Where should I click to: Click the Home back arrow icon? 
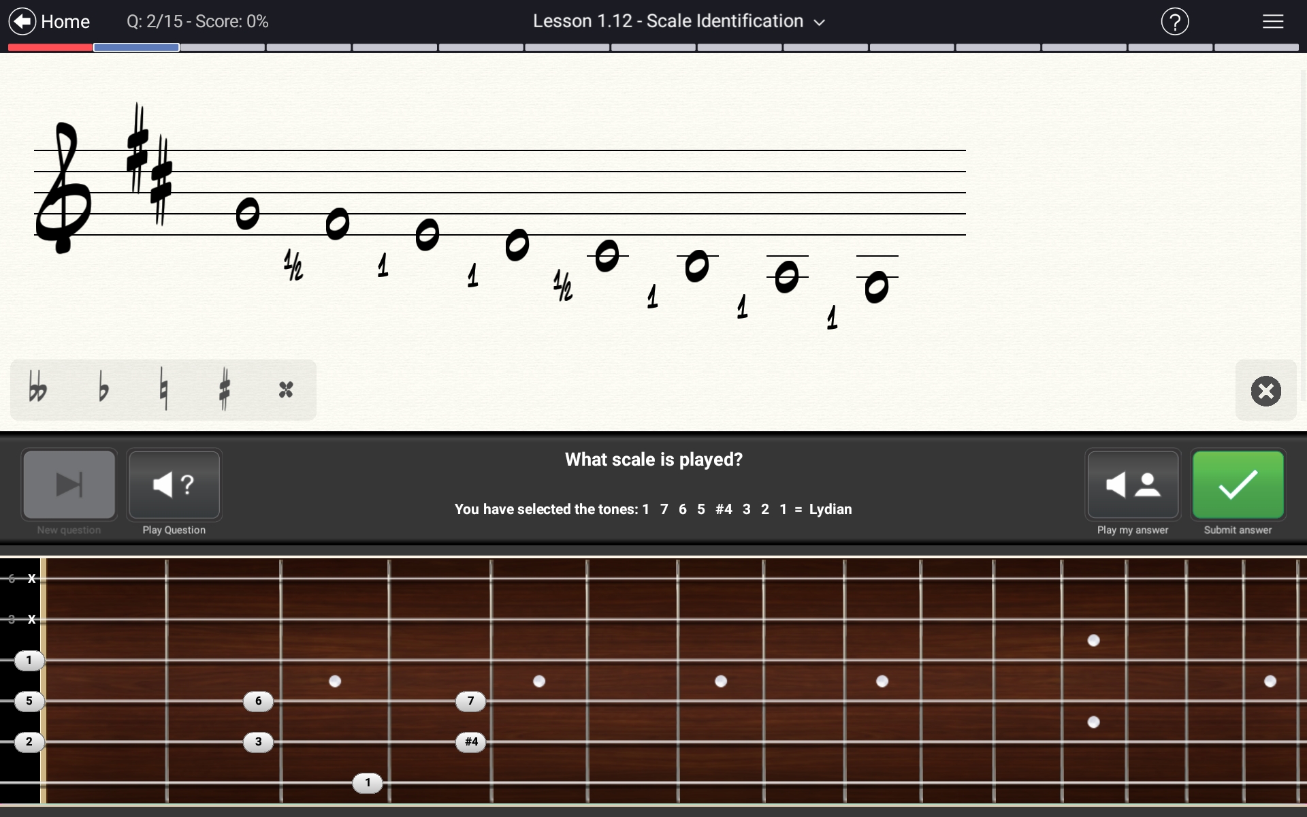point(22,21)
